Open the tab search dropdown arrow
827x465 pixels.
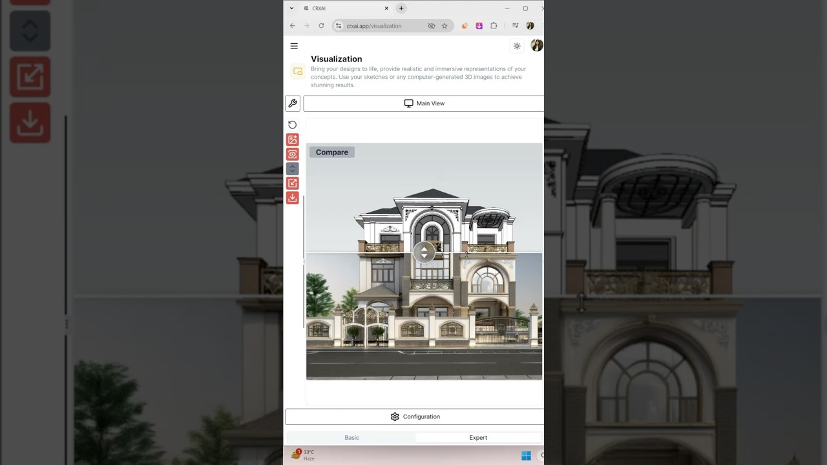click(291, 8)
